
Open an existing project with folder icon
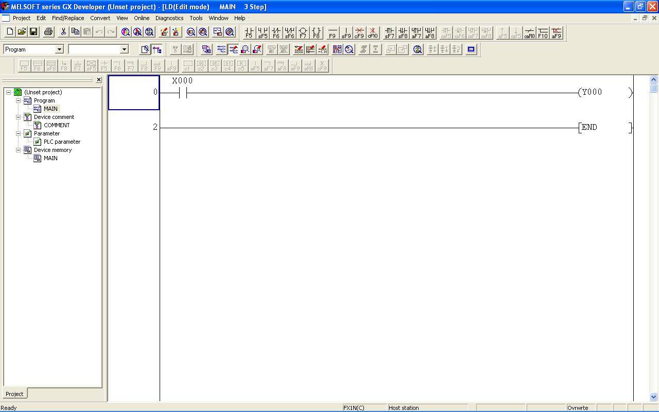[22, 32]
